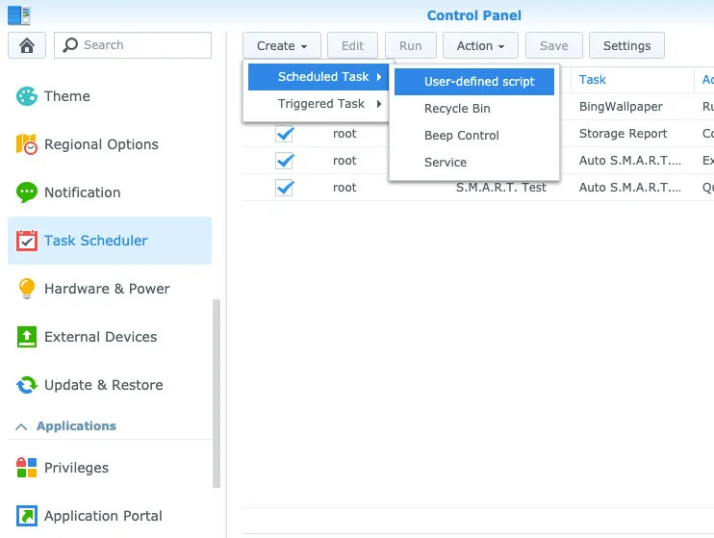The width and height of the screenshot is (714, 538).
Task: Click the Home icon button
Action: pyautogui.click(x=27, y=45)
